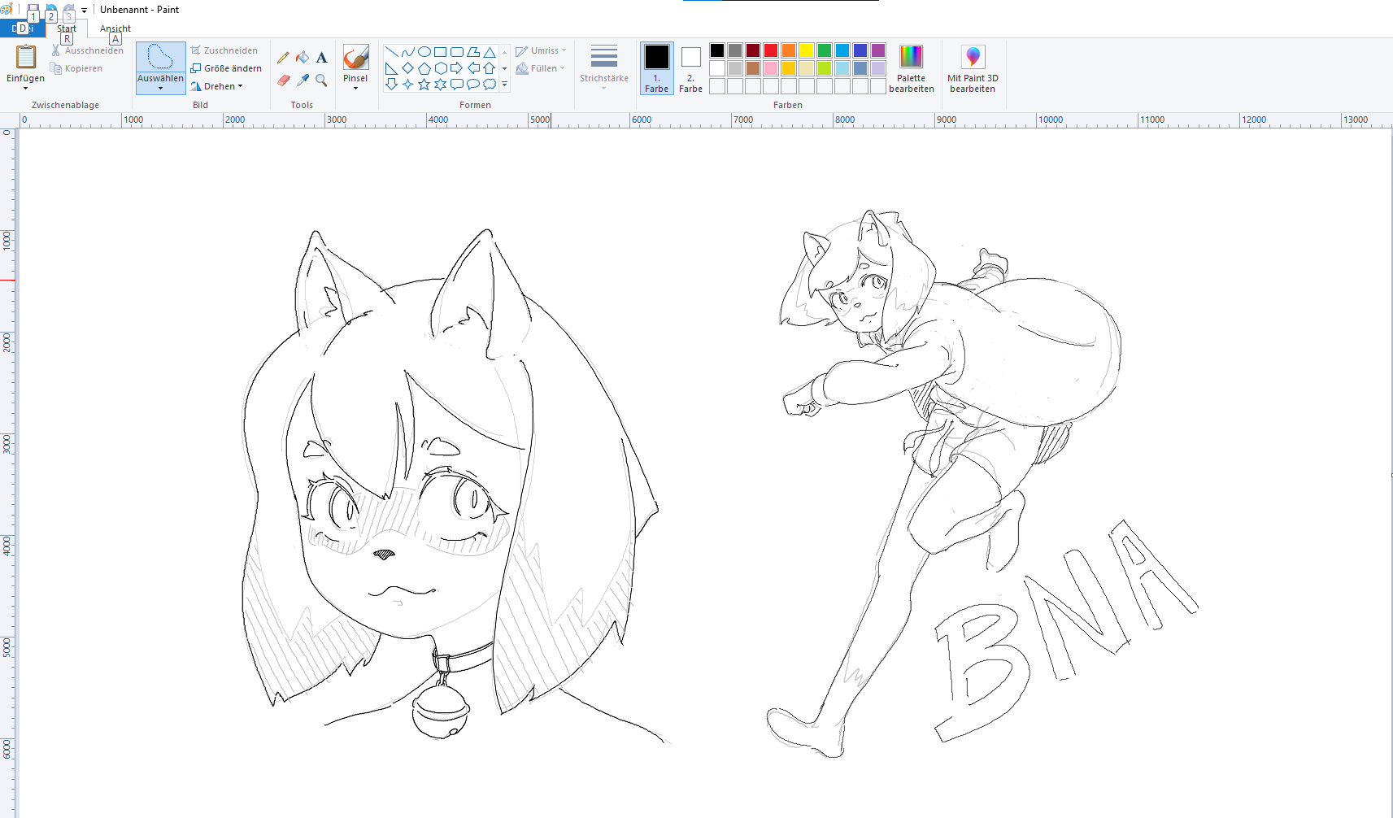Choose the green color swatch
The width and height of the screenshot is (1393, 818).
(x=825, y=50)
